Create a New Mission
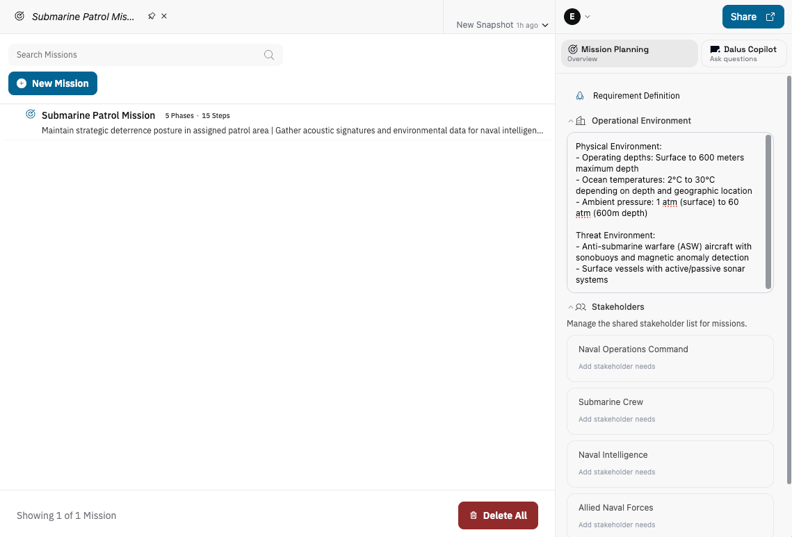792x537 pixels. click(x=53, y=83)
